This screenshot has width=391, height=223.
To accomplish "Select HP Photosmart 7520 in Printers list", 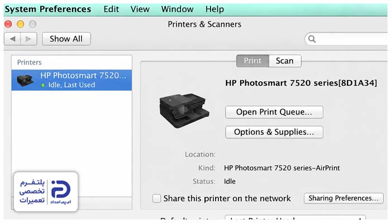I will pyautogui.click(x=71, y=80).
